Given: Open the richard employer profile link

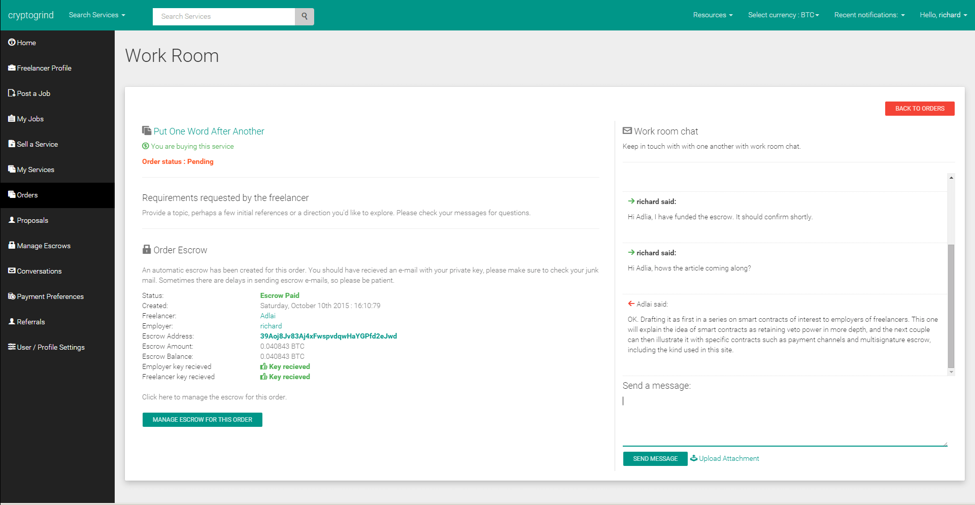Looking at the screenshot, I should click(271, 326).
